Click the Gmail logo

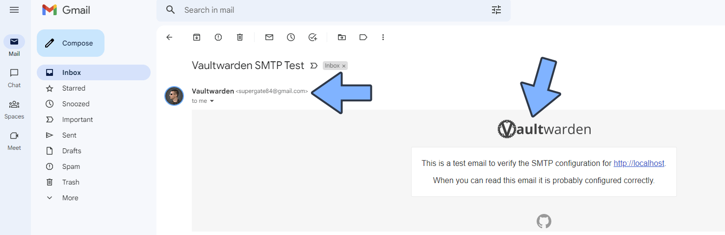point(66,10)
